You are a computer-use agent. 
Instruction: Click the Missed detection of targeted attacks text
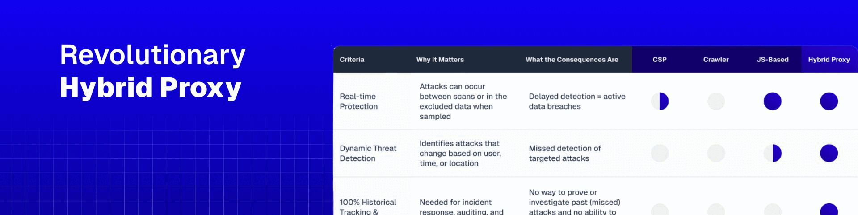564,153
